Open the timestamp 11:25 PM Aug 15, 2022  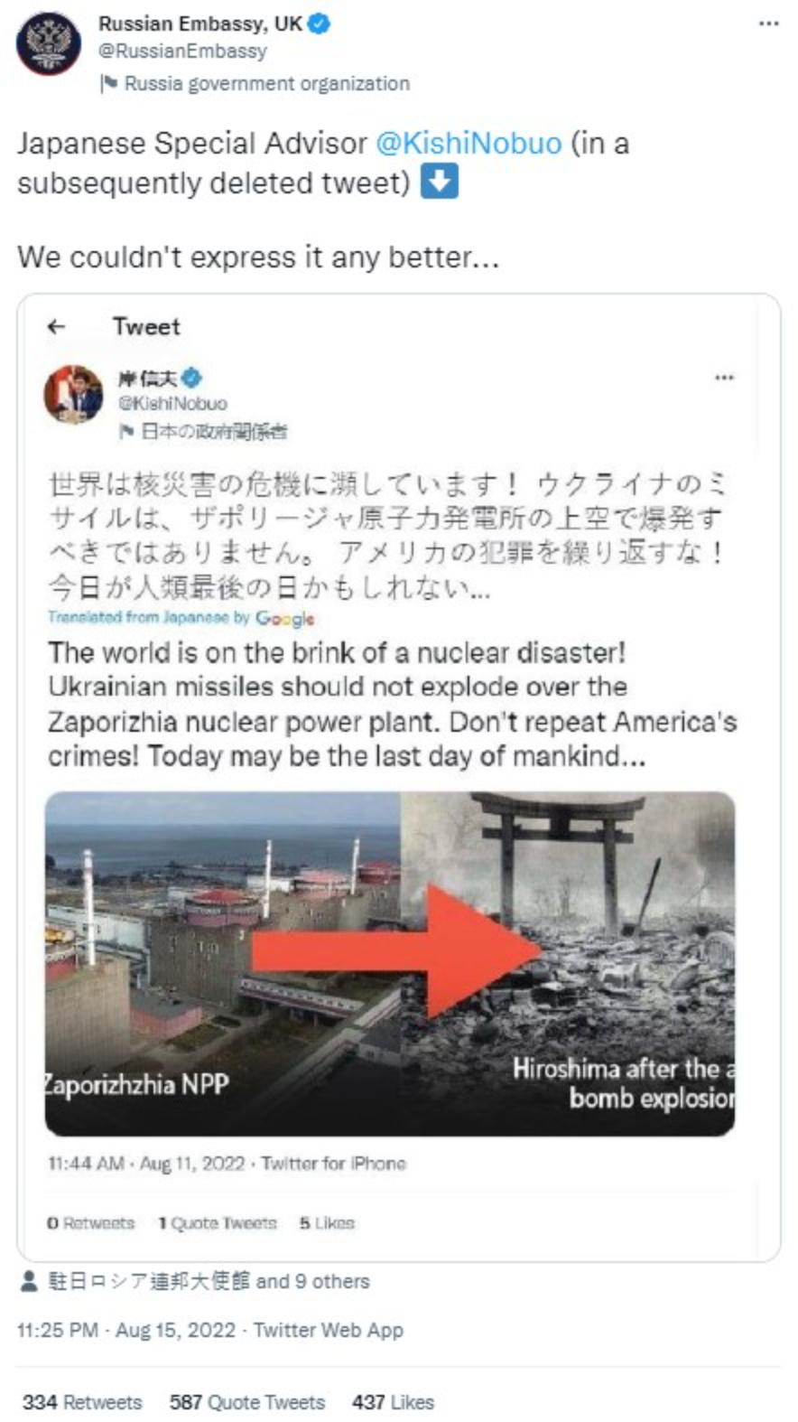point(209,1330)
